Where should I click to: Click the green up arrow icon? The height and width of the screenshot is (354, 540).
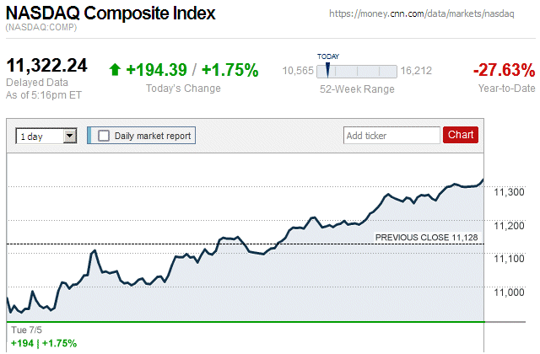[116, 70]
